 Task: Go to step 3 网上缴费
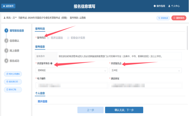click(x=14, y=51)
